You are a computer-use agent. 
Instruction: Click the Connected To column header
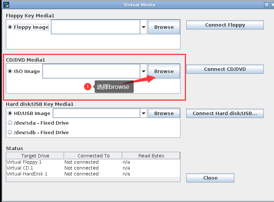click(x=93, y=156)
